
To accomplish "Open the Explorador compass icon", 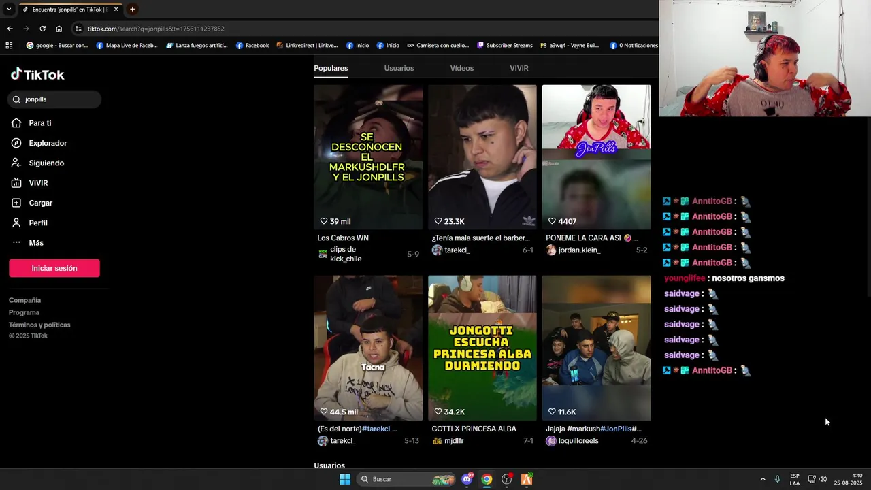I will point(16,143).
